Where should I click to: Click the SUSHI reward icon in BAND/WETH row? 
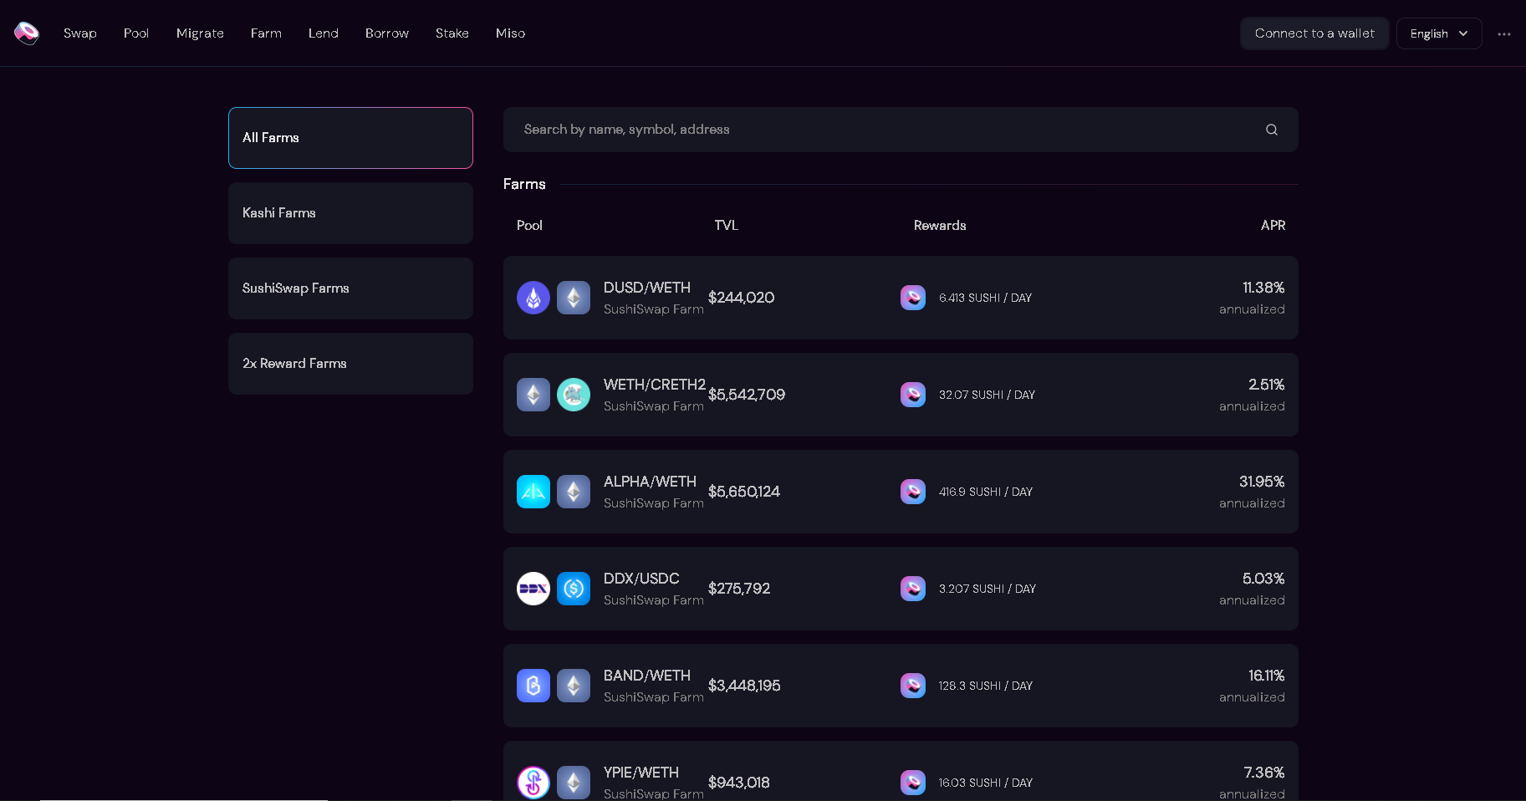pos(913,686)
